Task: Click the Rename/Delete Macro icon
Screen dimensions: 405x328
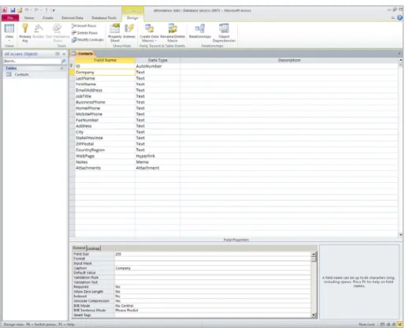Action: point(173,28)
